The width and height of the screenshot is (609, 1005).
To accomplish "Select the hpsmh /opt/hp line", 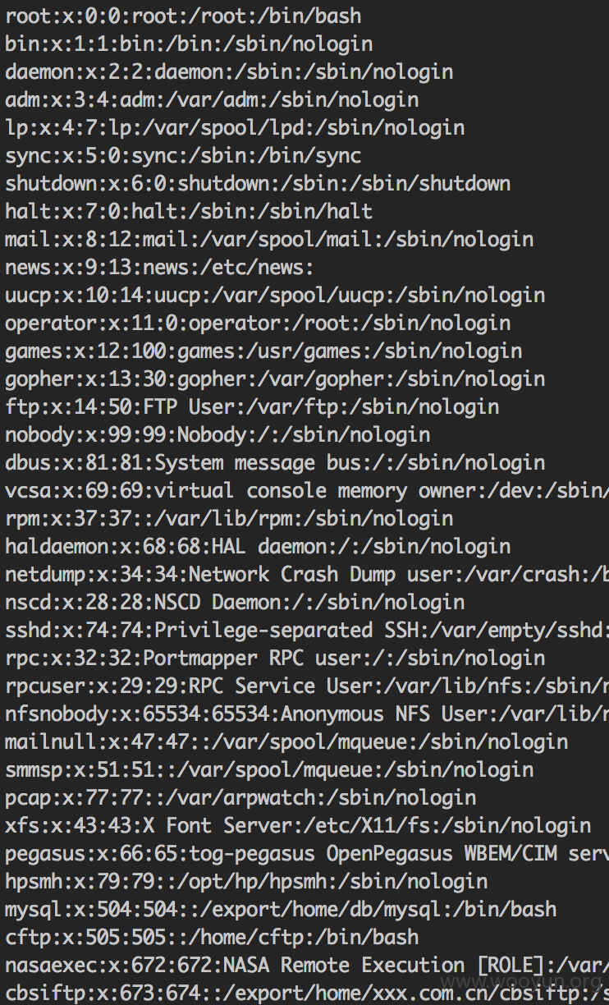I will point(246,881).
